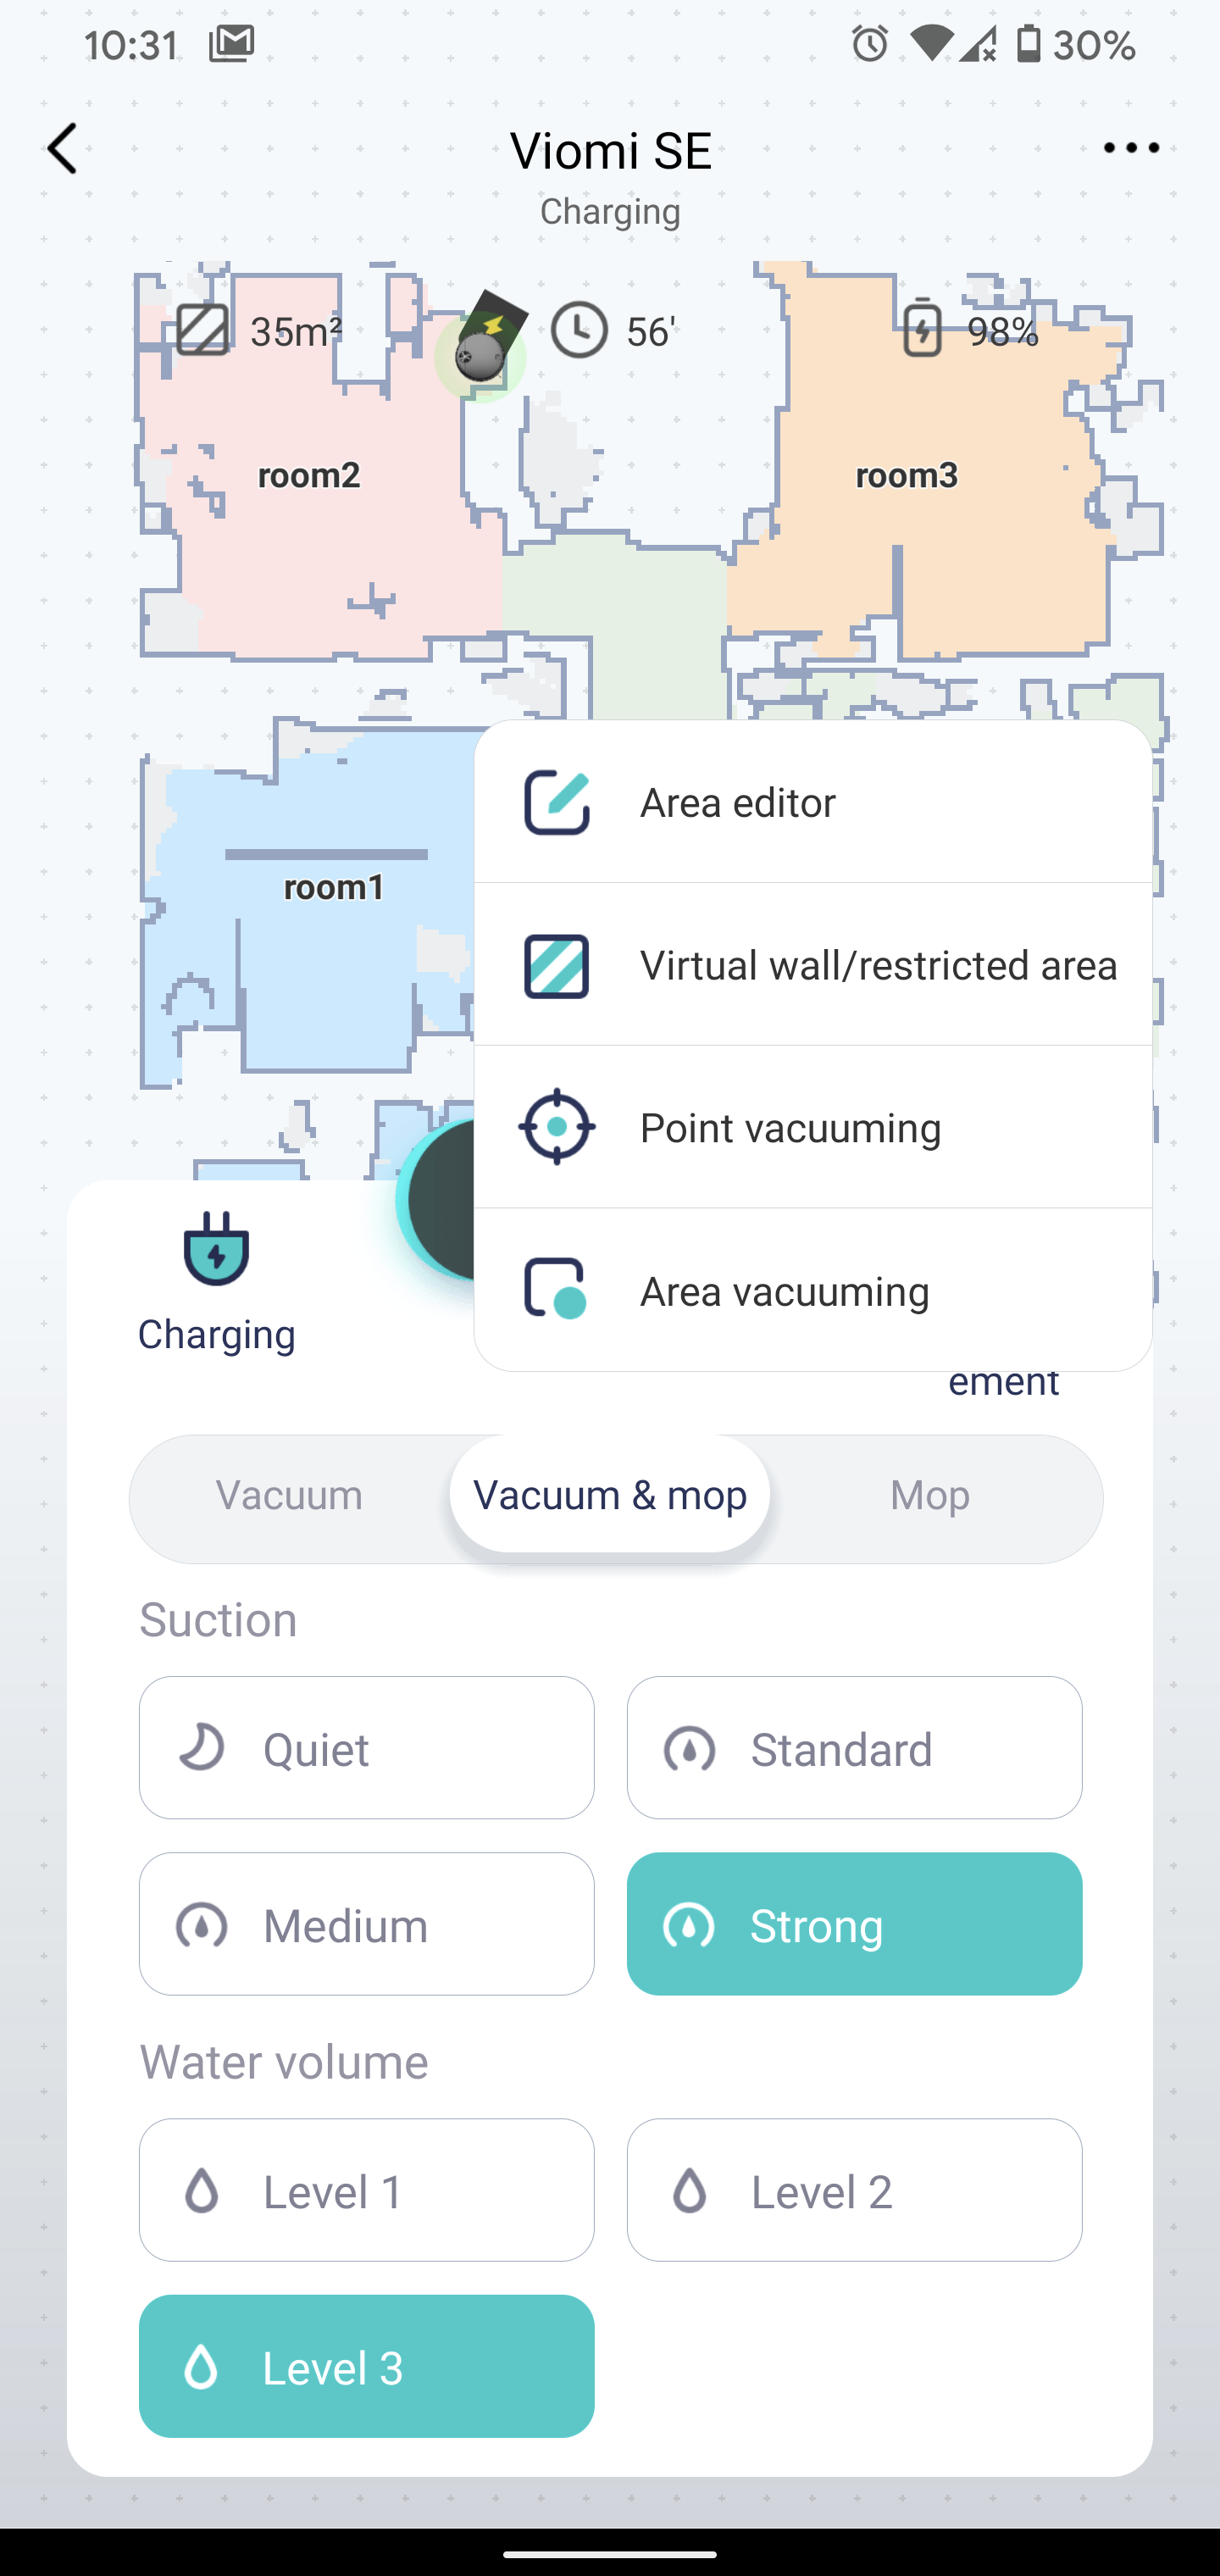This screenshot has height=2576, width=1220.
Task: Tap the back arrow icon
Action: click(62, 149)
